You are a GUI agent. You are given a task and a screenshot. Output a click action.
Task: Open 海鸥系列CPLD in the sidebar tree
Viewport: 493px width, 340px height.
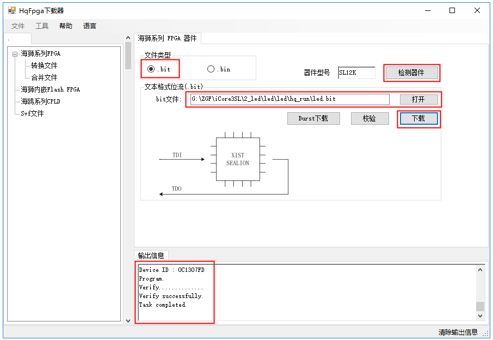40,101
